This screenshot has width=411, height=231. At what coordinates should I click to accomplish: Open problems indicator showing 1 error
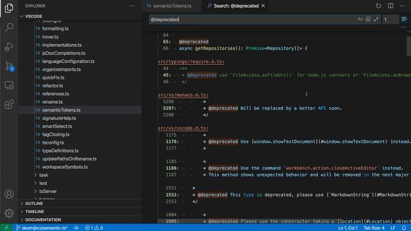[x=94, y=228]
